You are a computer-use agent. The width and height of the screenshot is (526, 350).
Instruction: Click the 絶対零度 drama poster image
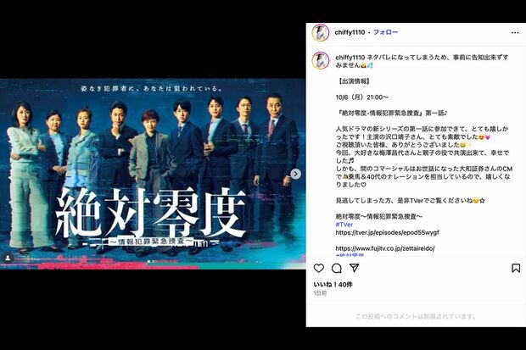[153, 174]
